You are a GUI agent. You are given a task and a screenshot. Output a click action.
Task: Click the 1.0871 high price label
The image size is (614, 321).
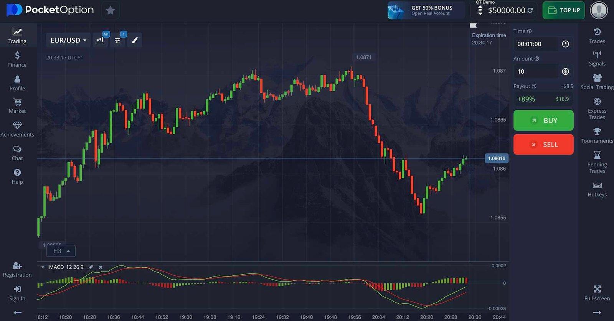click(363, 57)
